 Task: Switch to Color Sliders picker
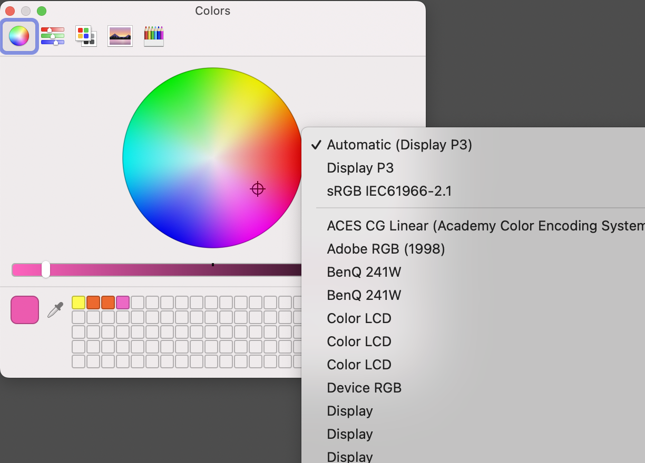[53, 36]
